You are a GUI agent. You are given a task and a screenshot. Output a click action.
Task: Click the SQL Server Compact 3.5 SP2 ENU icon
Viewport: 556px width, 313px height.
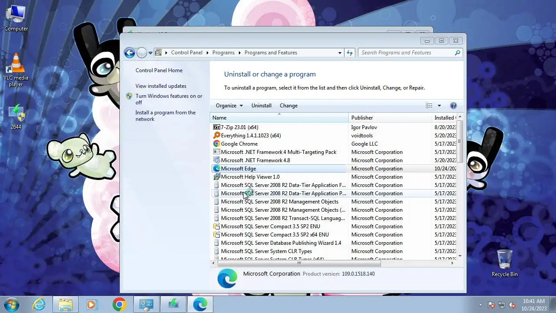217,226
